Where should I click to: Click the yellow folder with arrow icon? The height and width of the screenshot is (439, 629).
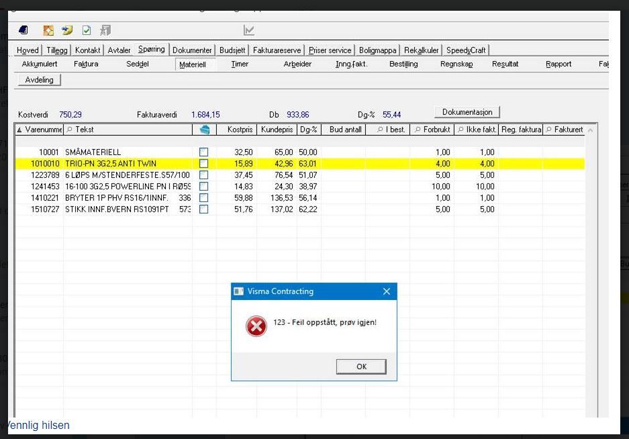pyautogui.click(x=67, y=30)
